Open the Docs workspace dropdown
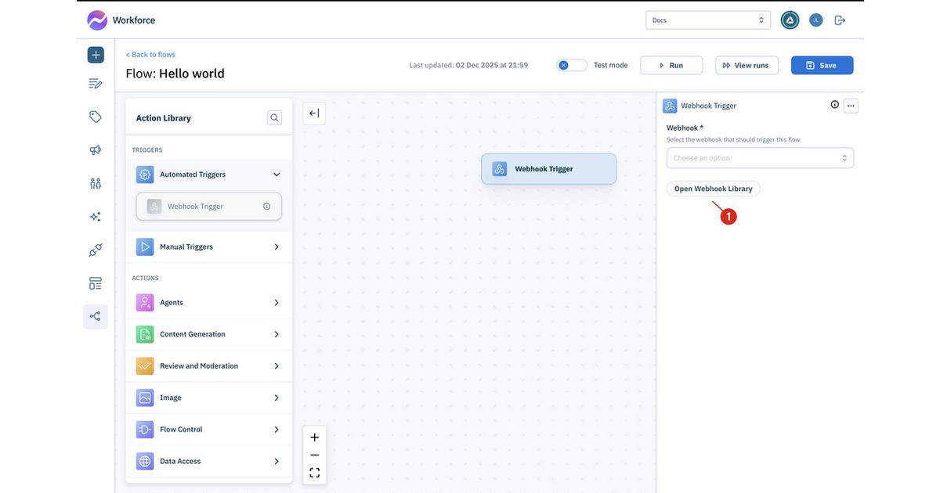This screenshot has height=493, width=940. [x=708, y=20]
